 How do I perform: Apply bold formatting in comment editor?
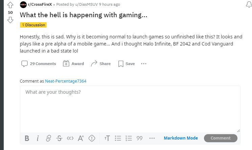click(x=27, y=138)
